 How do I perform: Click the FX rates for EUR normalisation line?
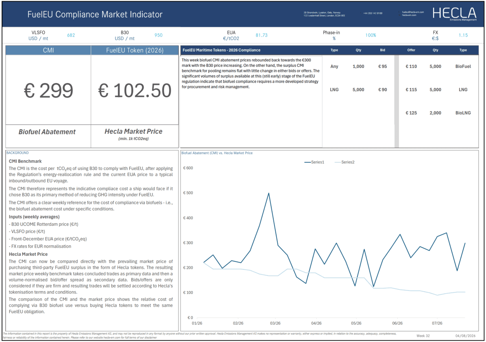coord(40,246)
